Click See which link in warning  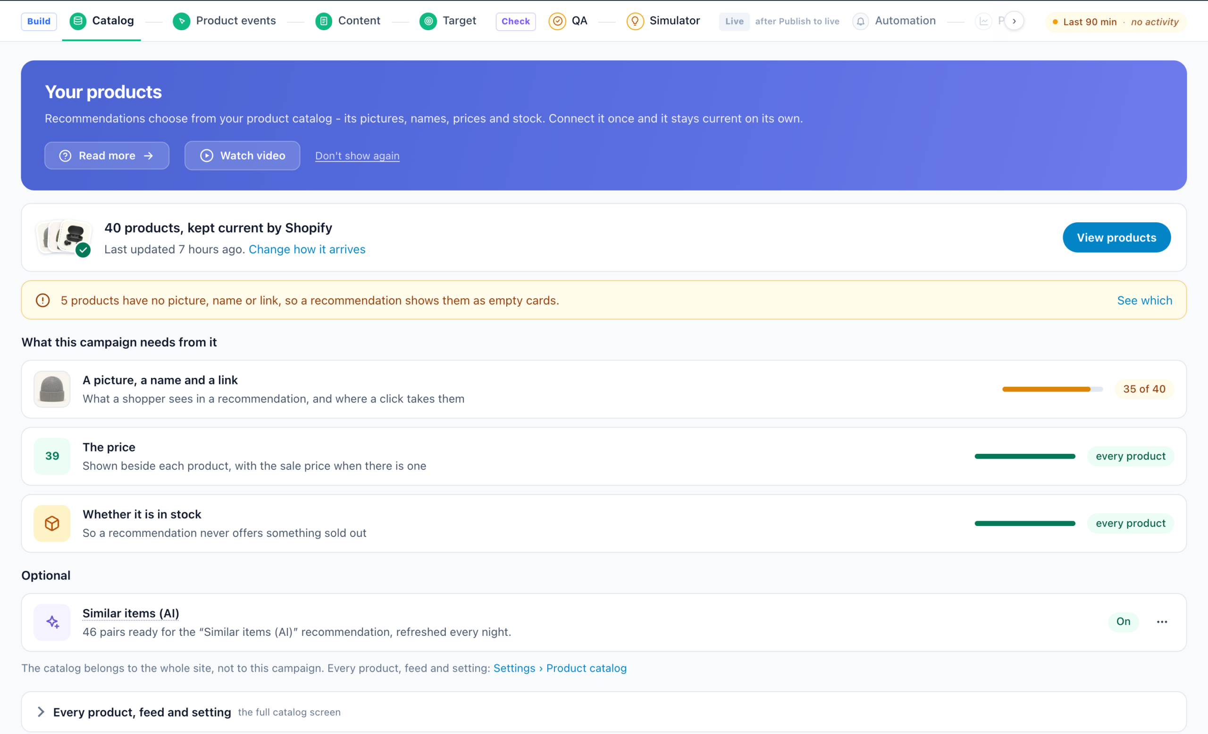pyautogui.click(x=1144, y=300)
